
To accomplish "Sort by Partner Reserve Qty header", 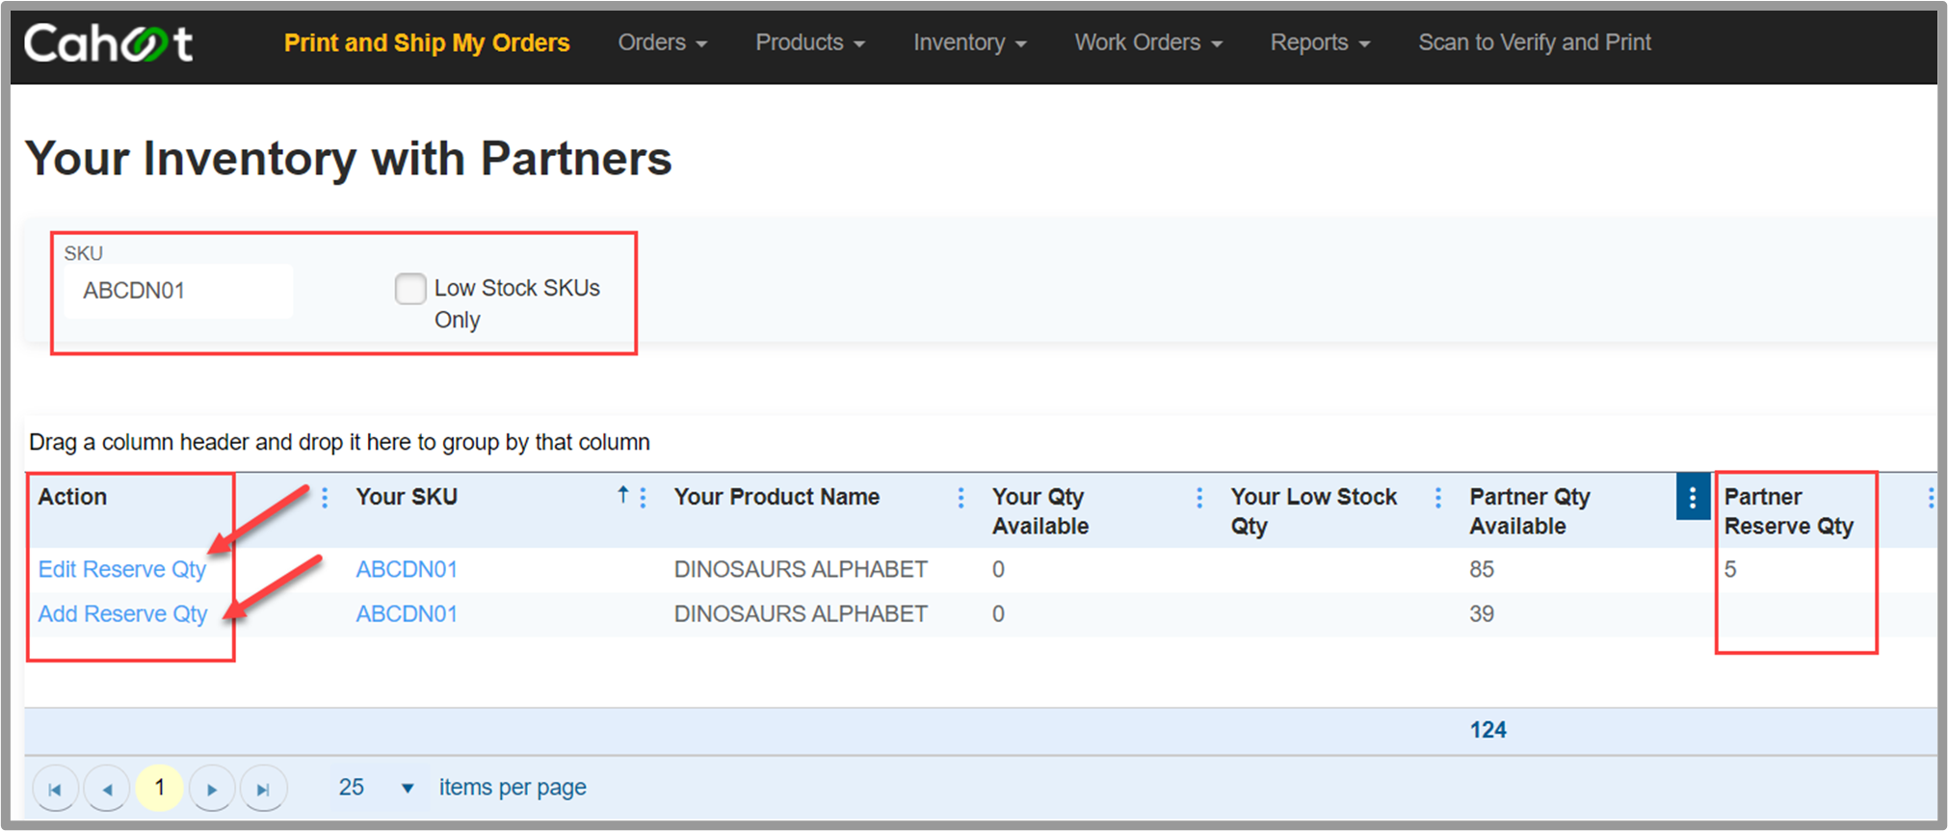I will coord(1789,511).
